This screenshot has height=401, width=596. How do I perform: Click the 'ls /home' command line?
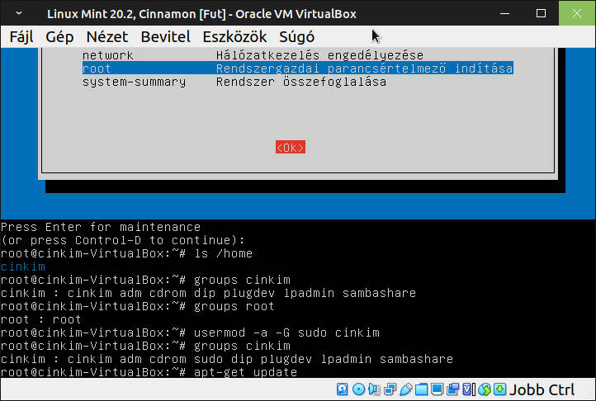[126, 253]
